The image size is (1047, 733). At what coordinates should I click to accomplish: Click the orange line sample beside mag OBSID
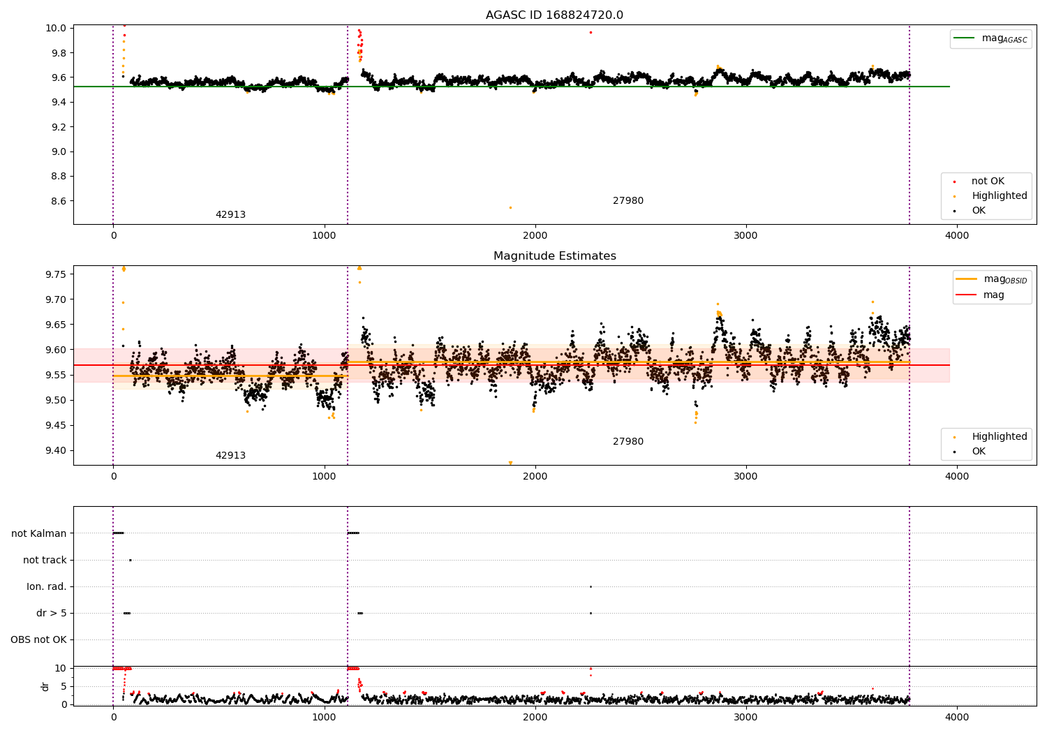[967, 279]
